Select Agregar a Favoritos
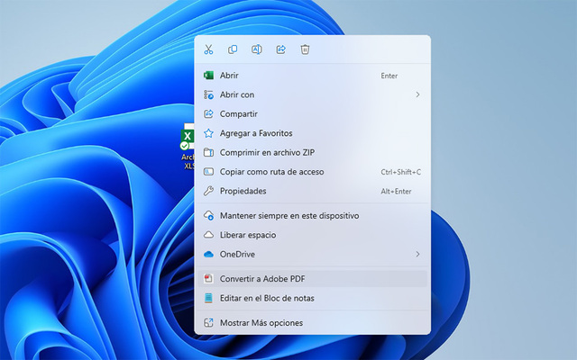The width and height of the screenshot is (577, 360). (x=313, y=133)
